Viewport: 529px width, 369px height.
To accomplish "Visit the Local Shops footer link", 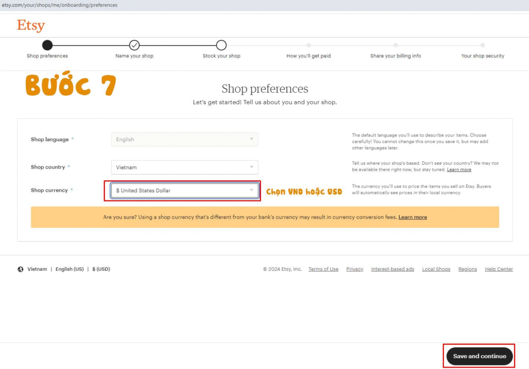I will (436, 269).
